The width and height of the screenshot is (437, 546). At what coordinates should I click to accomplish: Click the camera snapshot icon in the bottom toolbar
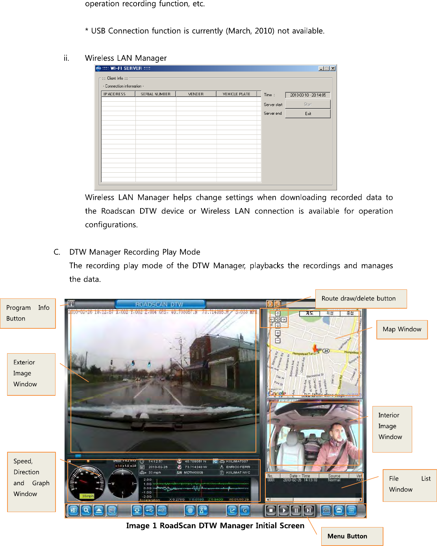[73, 511]
